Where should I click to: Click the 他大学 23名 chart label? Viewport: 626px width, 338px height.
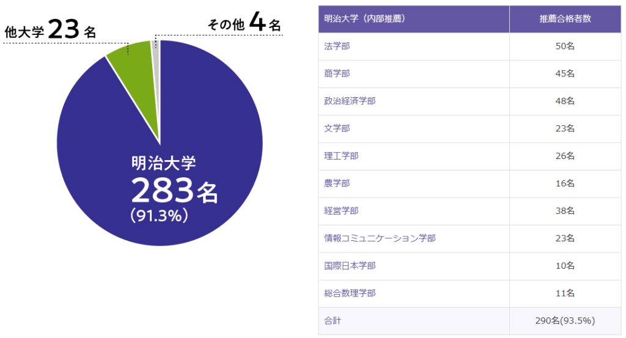click(50, 30)
